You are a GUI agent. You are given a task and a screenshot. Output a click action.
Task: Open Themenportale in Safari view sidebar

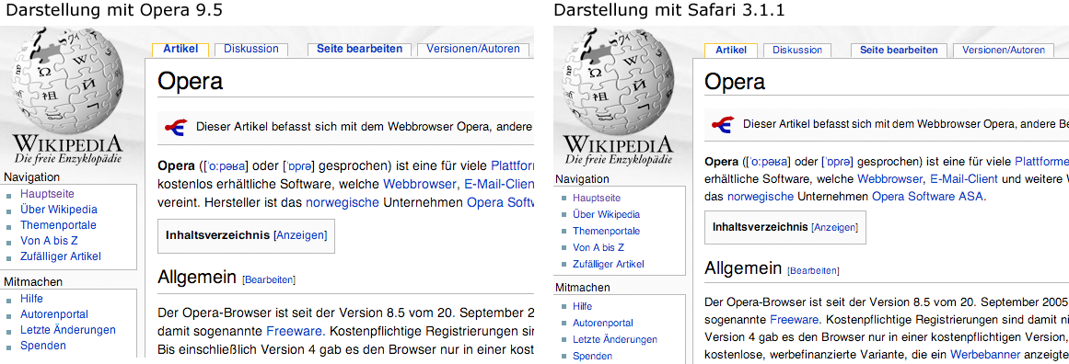pyautogui.click(x=606, y=231)
